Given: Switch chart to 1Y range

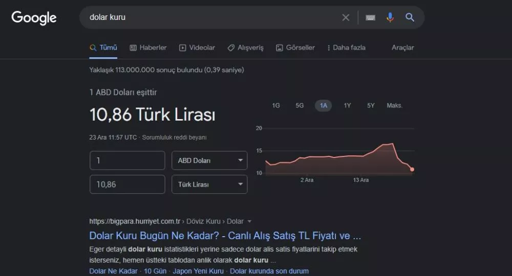Looking at the screenshot, I should [347, 106].
